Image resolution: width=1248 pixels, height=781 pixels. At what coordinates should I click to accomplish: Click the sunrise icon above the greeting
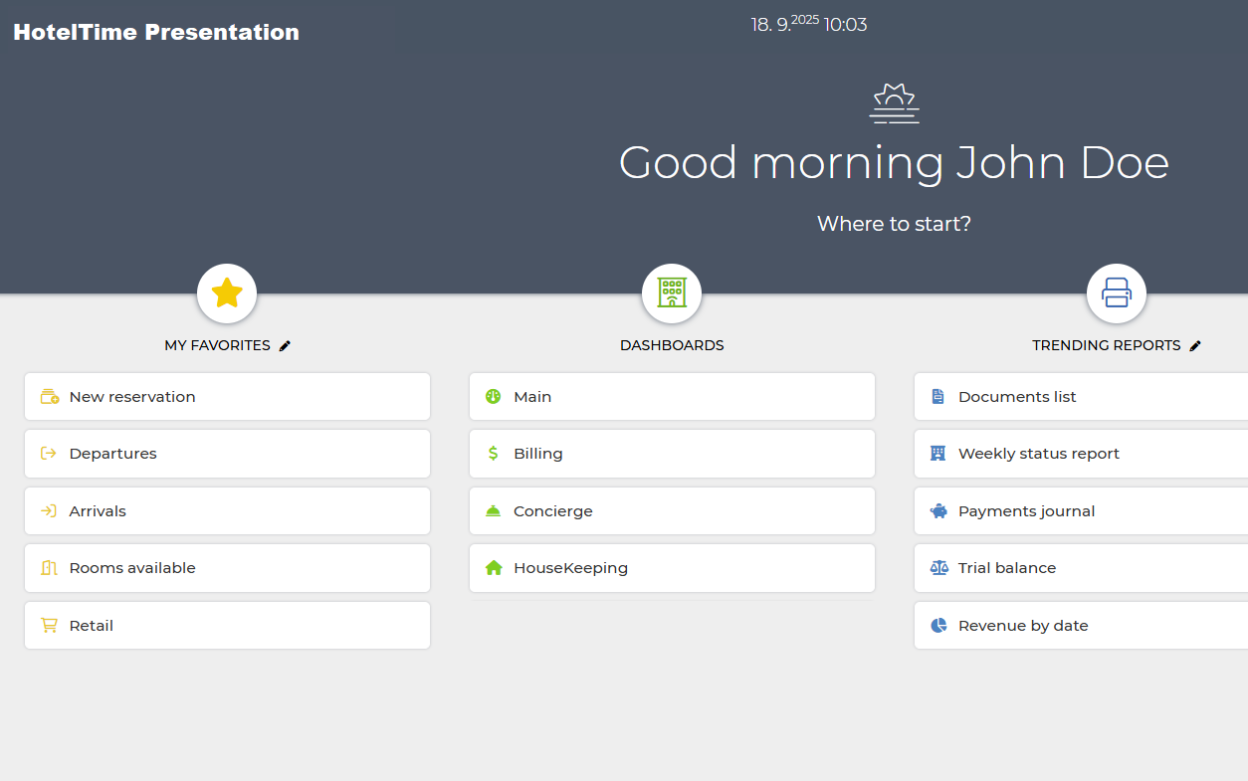[x=894, y=103]
